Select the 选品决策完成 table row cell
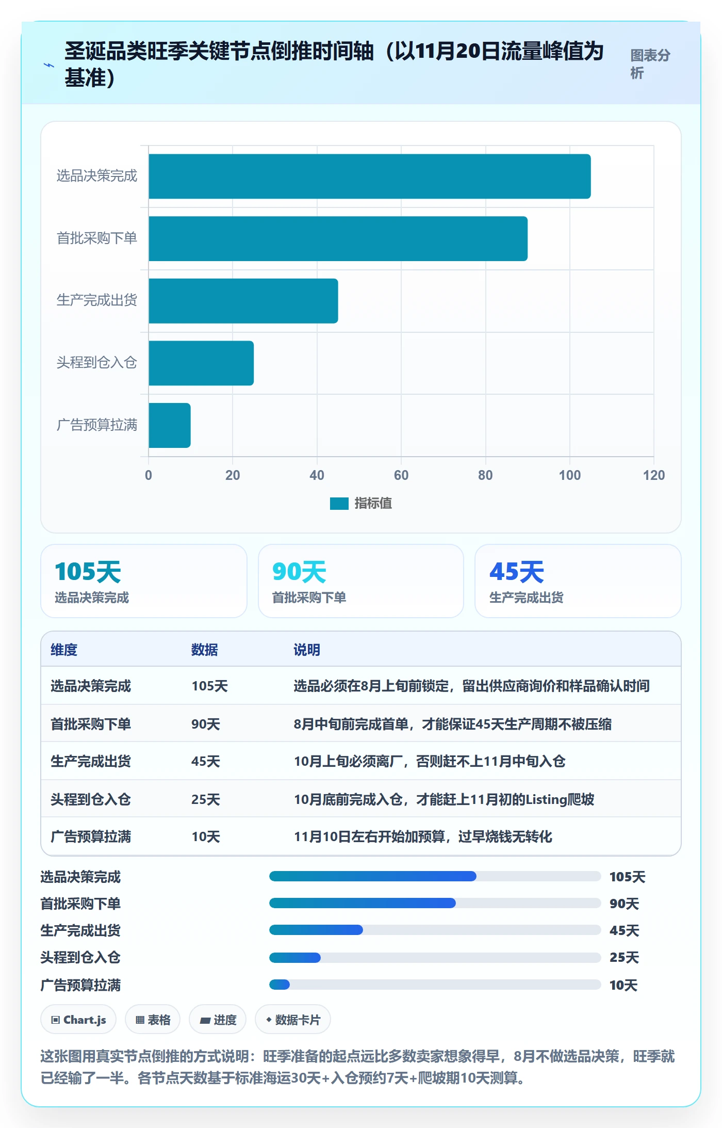 point(91,686)
